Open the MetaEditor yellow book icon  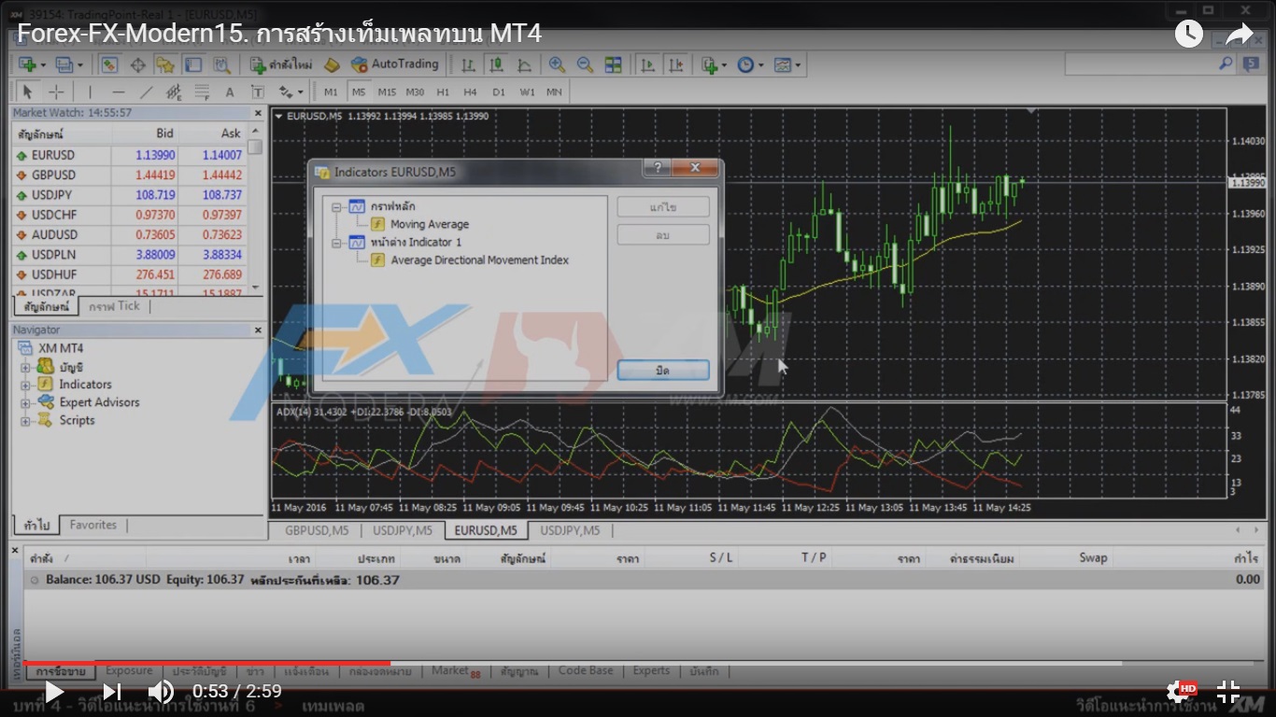(332, 64)
